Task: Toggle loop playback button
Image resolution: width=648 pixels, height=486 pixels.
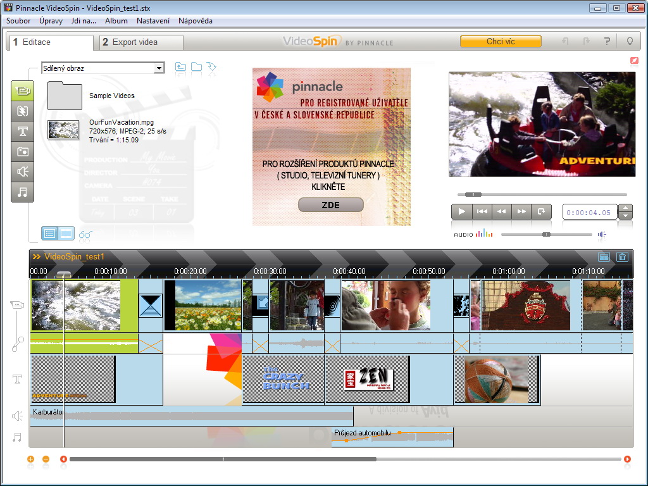Action: [542, 211]
